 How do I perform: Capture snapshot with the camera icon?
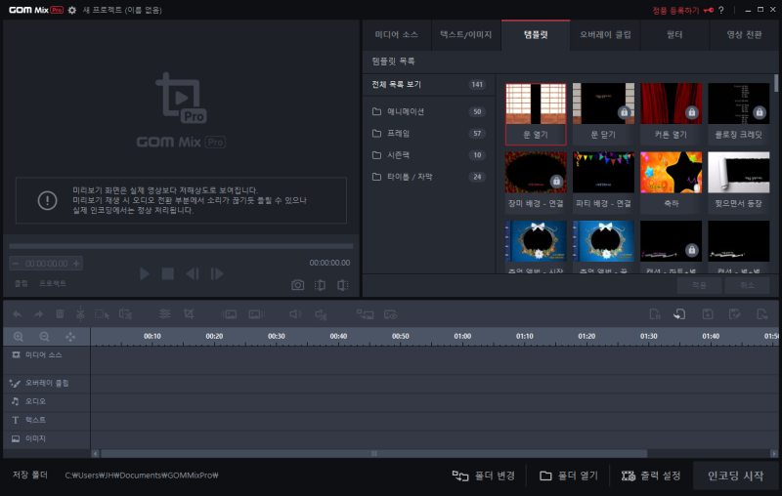point(298,285)
